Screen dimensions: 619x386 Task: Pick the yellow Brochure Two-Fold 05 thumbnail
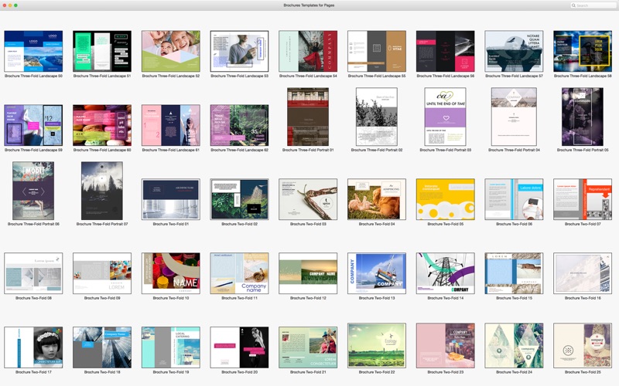446,199
